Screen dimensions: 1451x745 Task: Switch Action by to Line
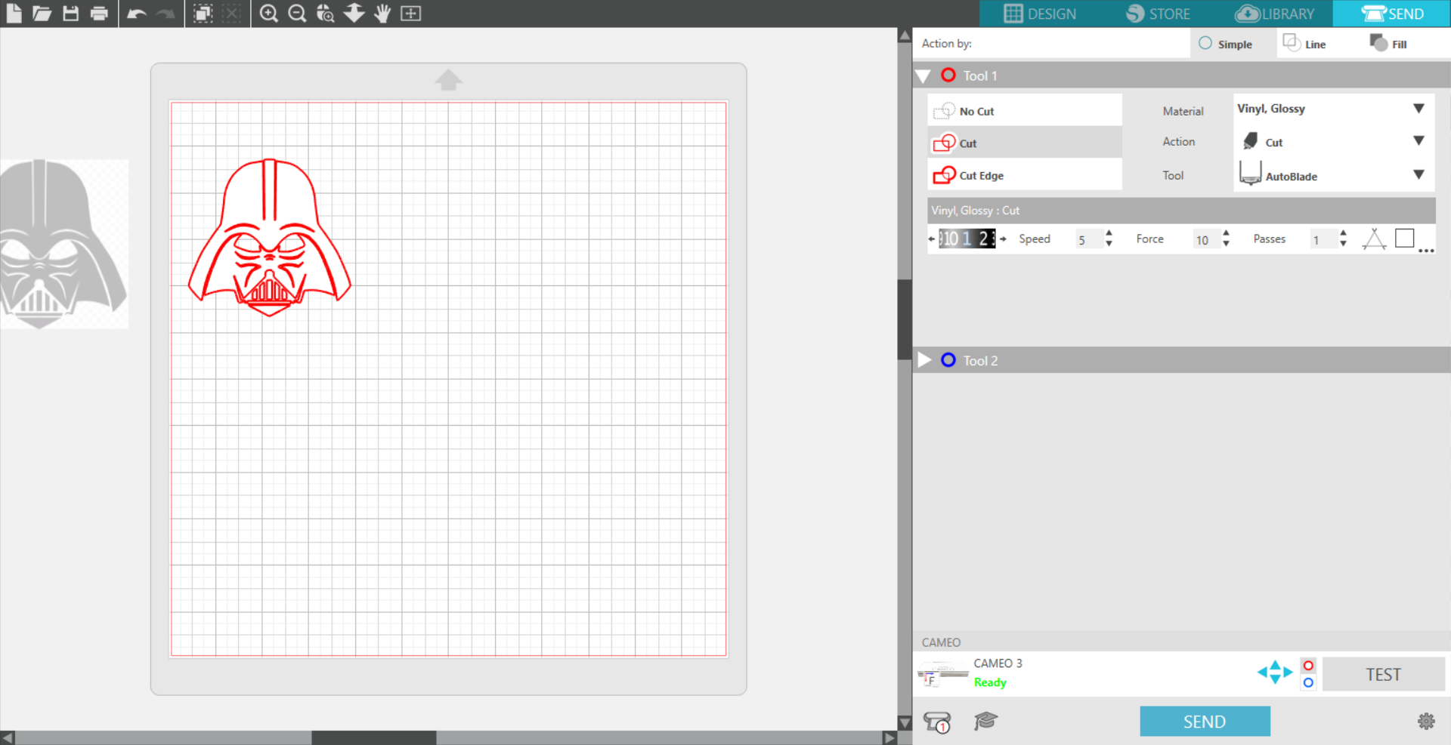click(x=1304, y=43)
